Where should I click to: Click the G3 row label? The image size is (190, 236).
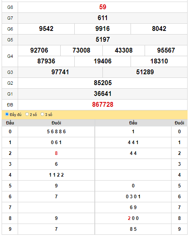(10, 72)
